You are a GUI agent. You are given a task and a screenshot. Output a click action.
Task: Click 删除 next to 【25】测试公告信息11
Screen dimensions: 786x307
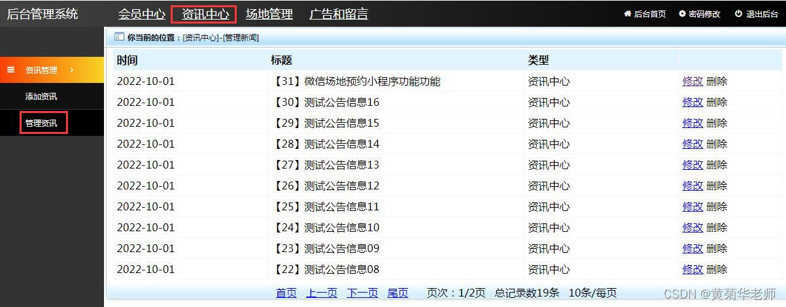click(717, 206)
